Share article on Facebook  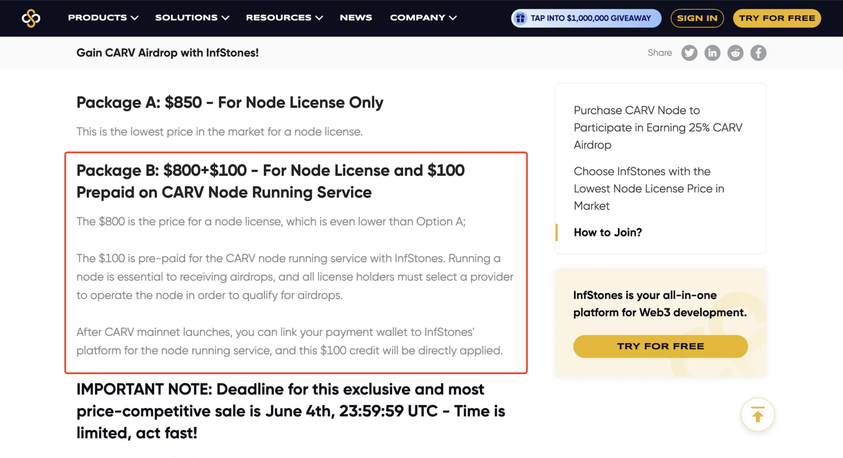[758, 53]
